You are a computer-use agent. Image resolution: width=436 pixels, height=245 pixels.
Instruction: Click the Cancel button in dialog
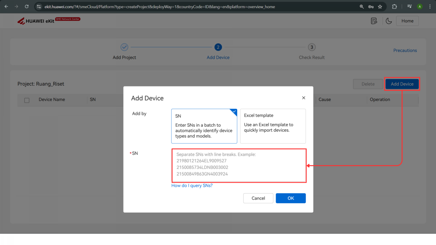pyautogui.click(x=258, y=198)
